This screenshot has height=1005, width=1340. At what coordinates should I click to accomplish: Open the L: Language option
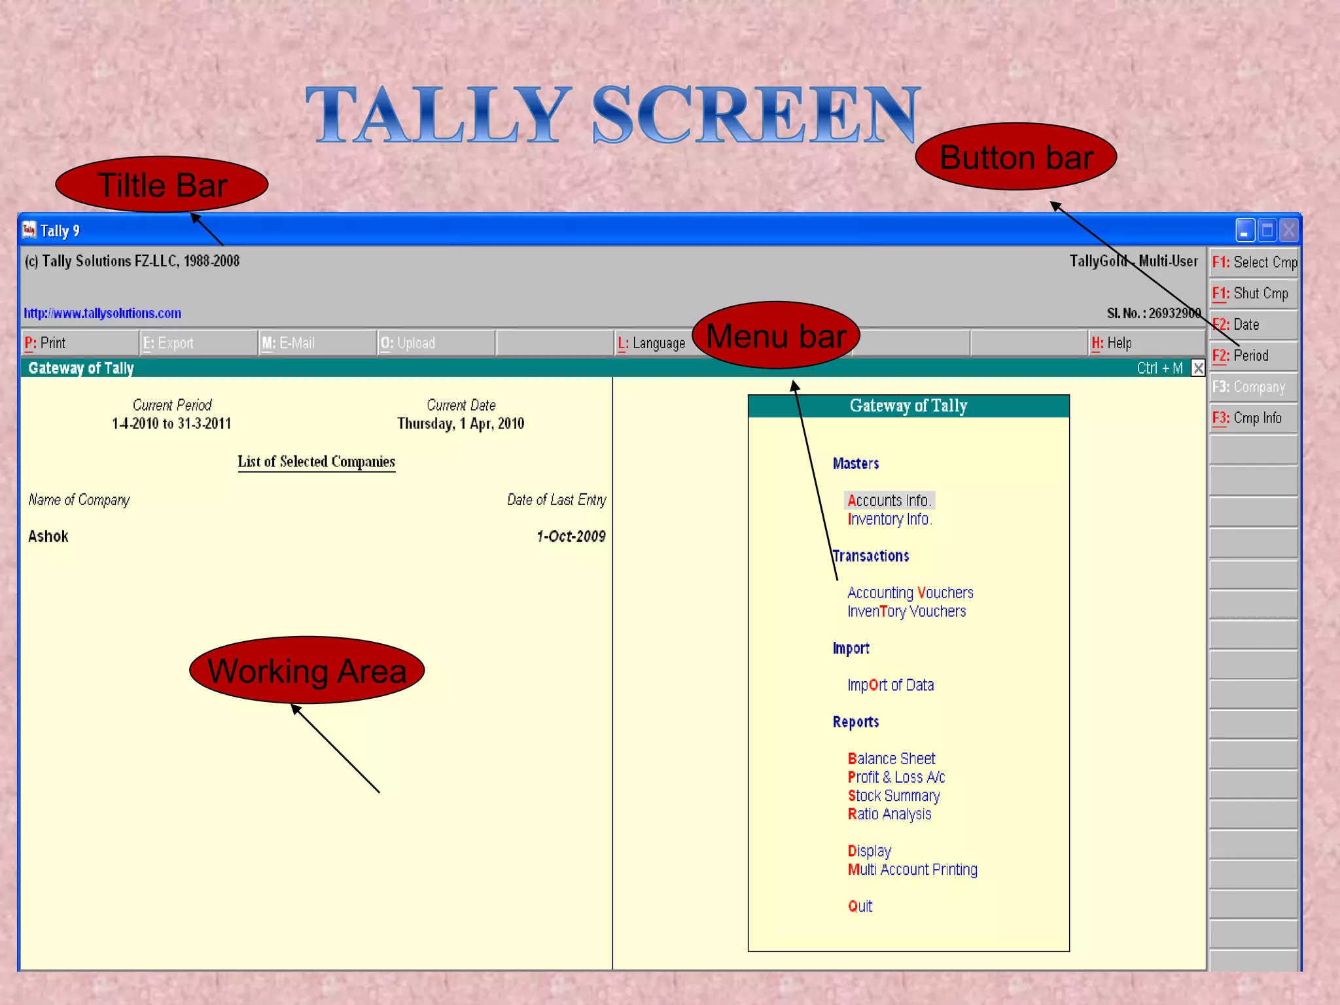tap(654, 343)
